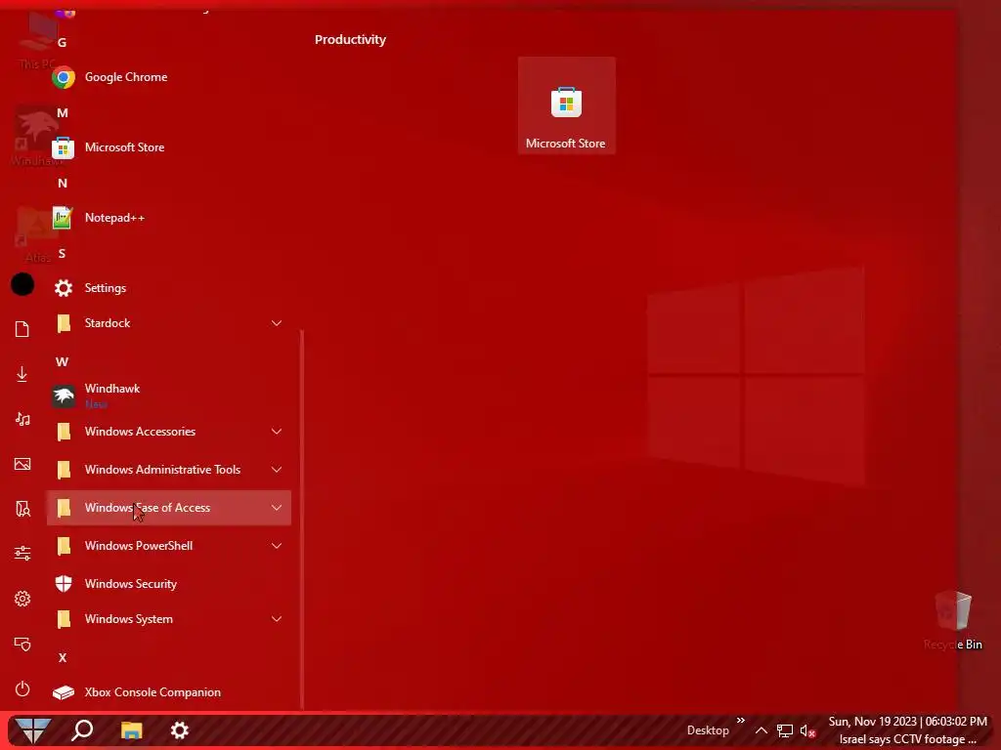Launch Xbox Console Companion

point(168,692)
